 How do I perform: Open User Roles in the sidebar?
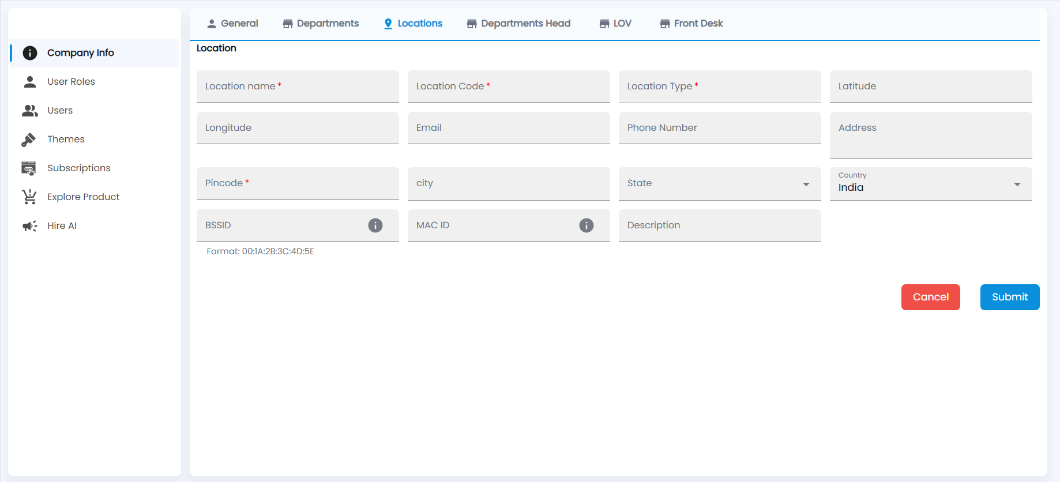coord(95,81)
